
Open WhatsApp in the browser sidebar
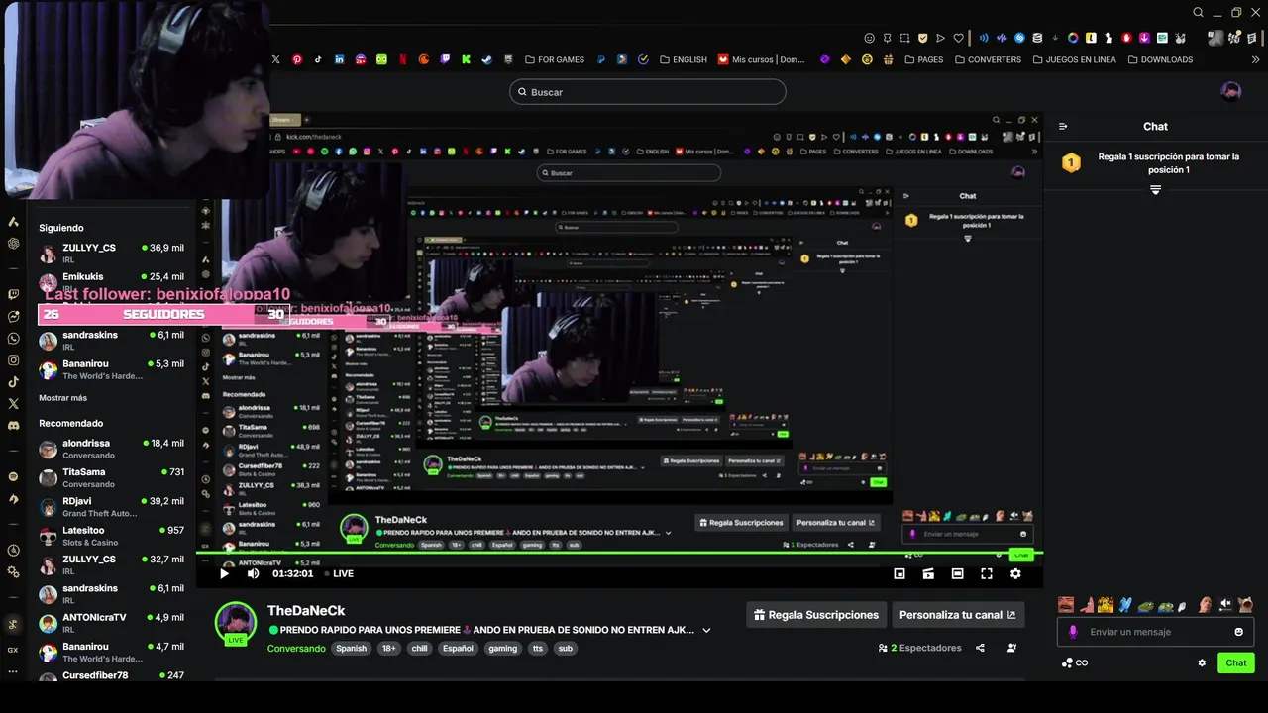tap(13, 339)
